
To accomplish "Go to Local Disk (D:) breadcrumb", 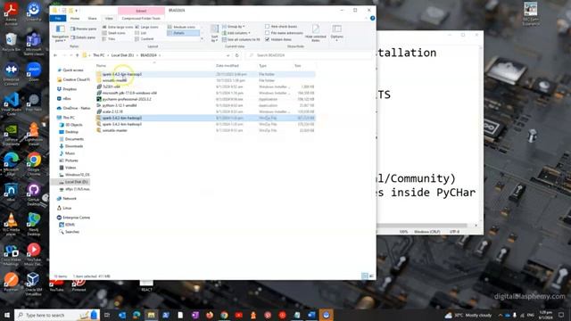I will (x=122, y=55).
